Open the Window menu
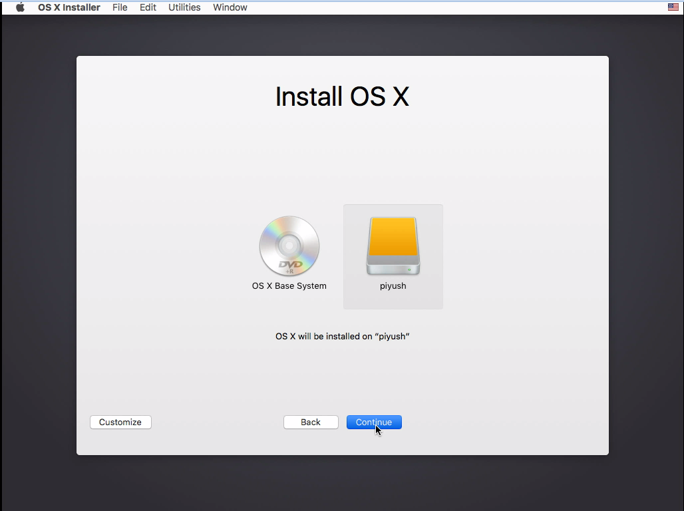This screenshot has height=511, width=684. click(x=230, y=7)
